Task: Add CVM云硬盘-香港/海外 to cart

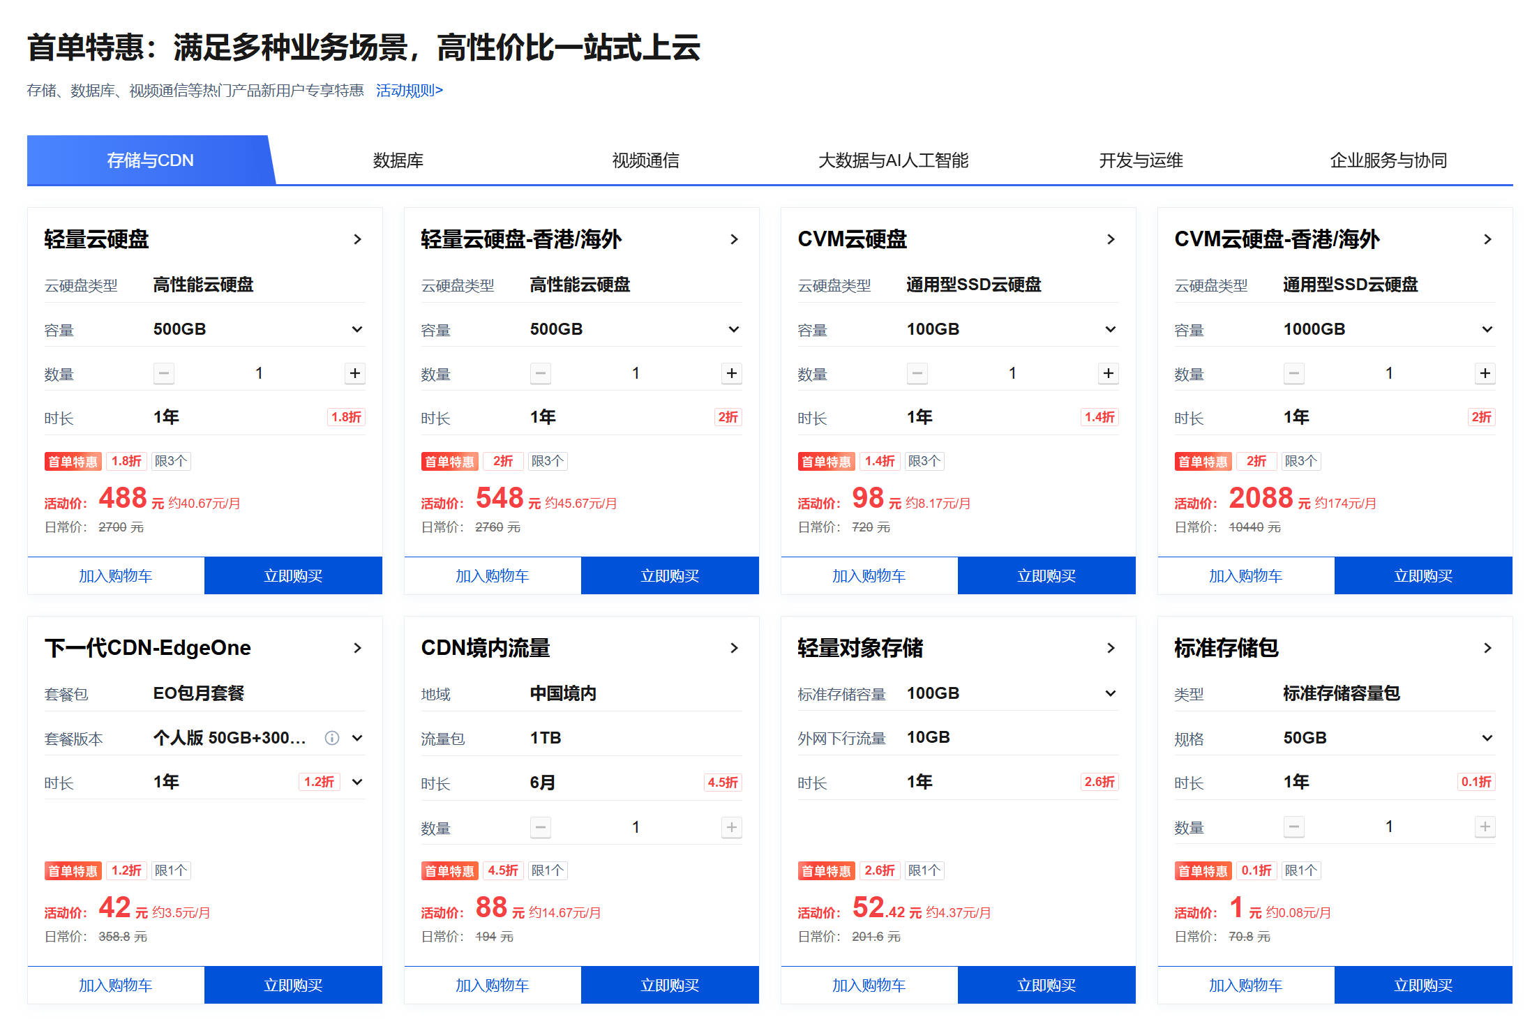Action: coord(1246,575)
